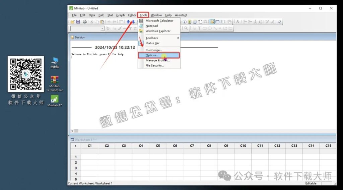
Task: Click the fx Assign Formula icon
Action: click(x=237, y=22)
